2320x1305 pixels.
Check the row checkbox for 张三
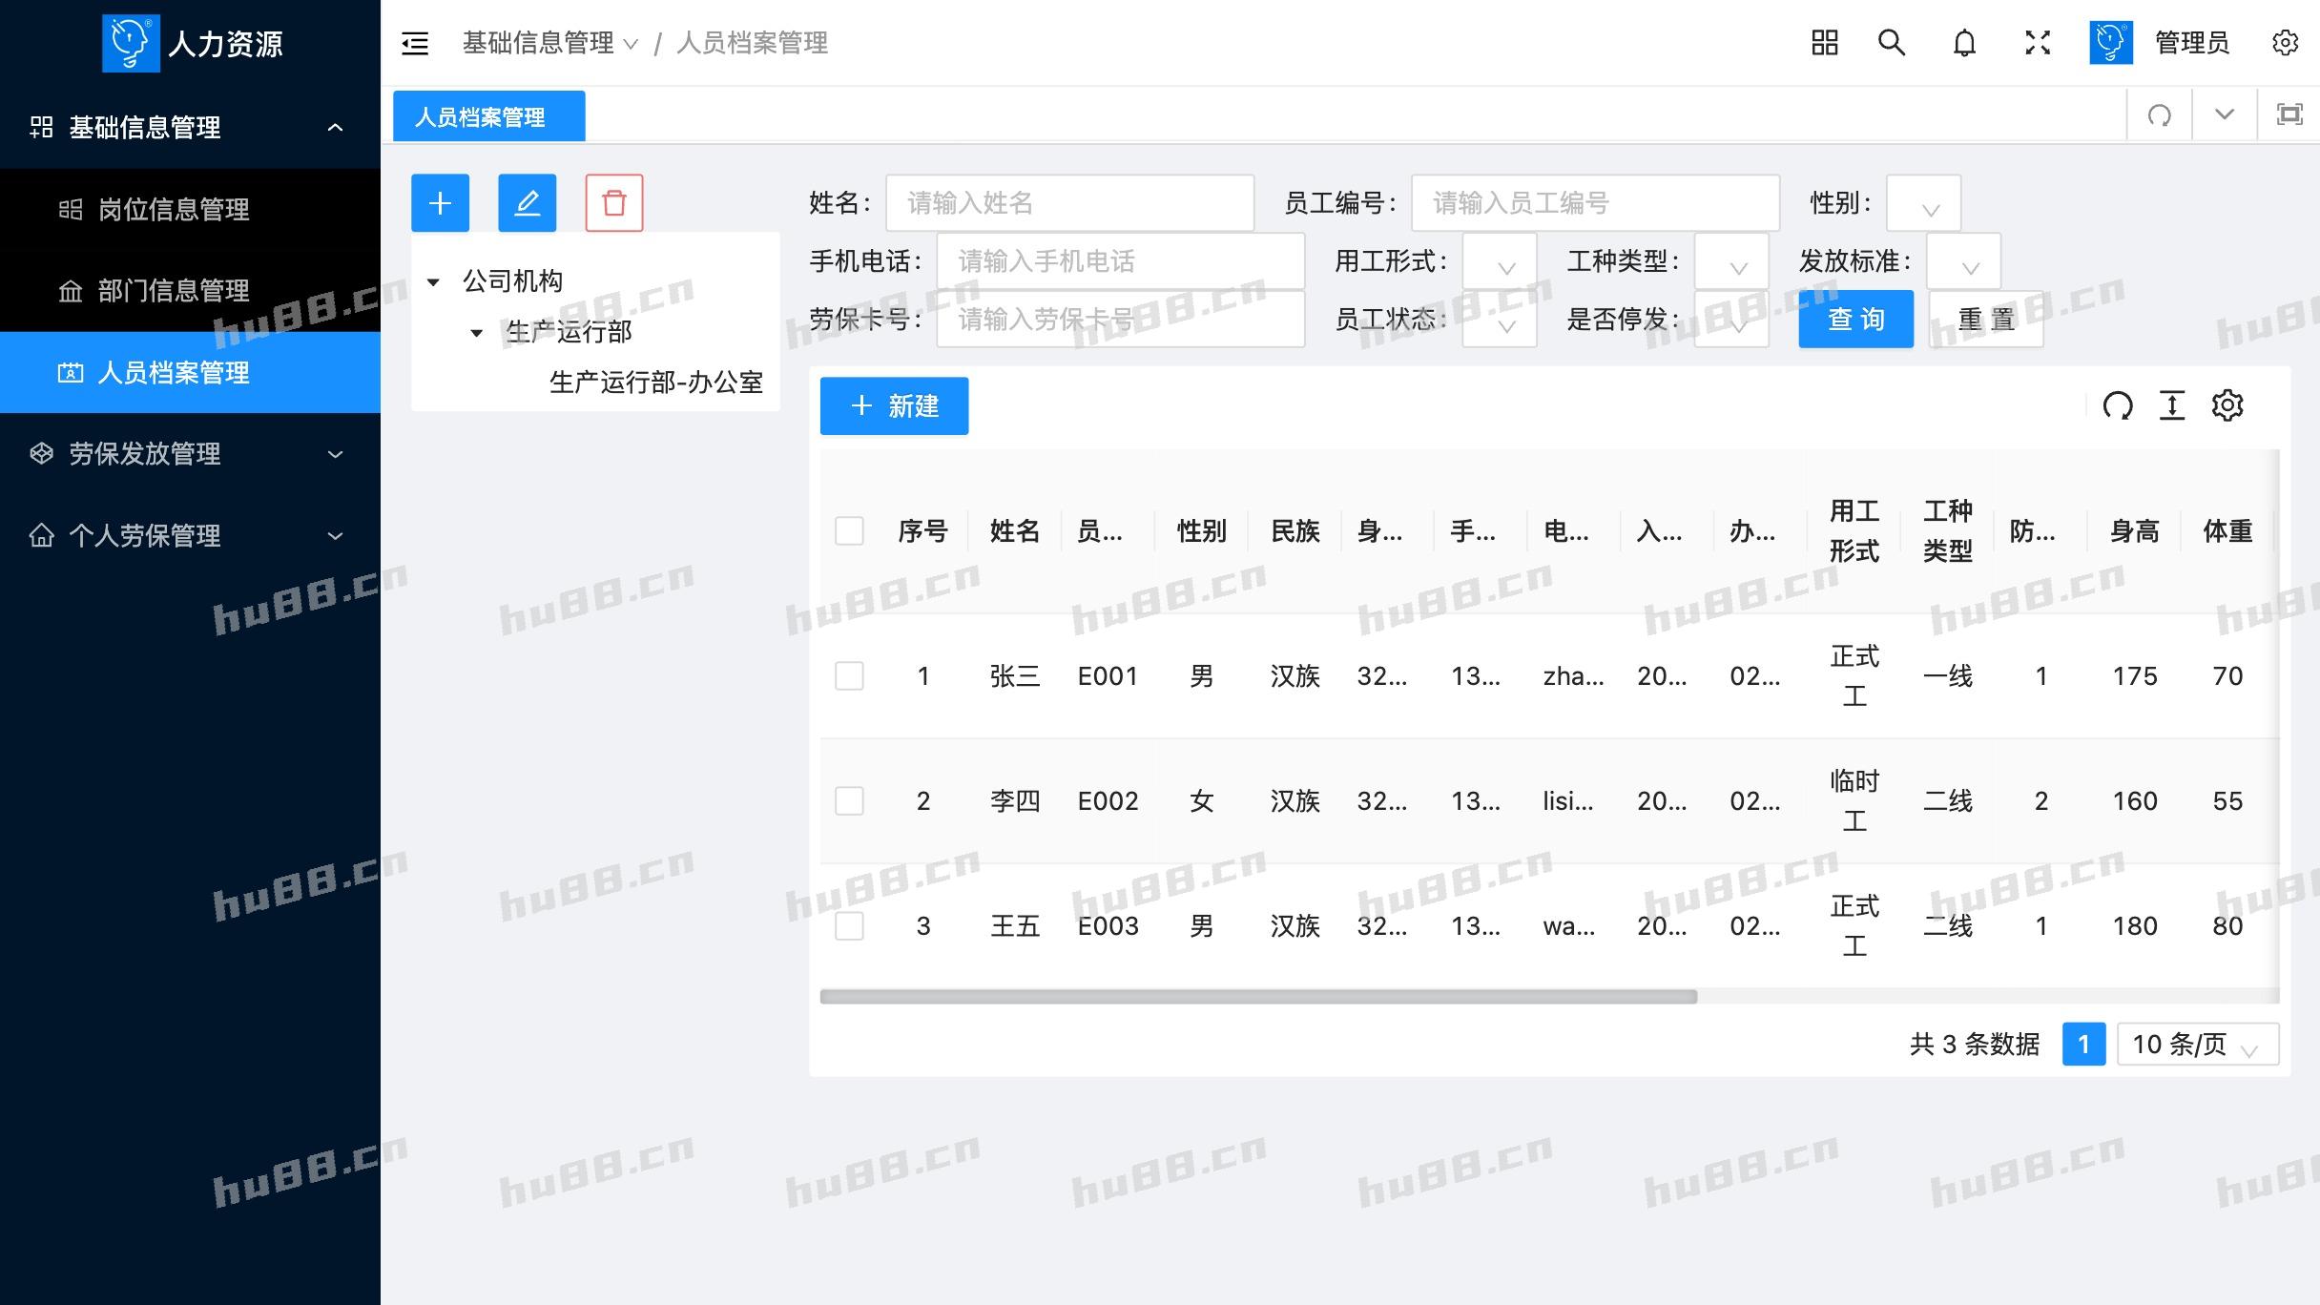click(849, 675)
